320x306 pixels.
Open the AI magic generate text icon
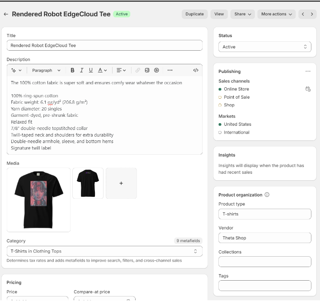16,70
